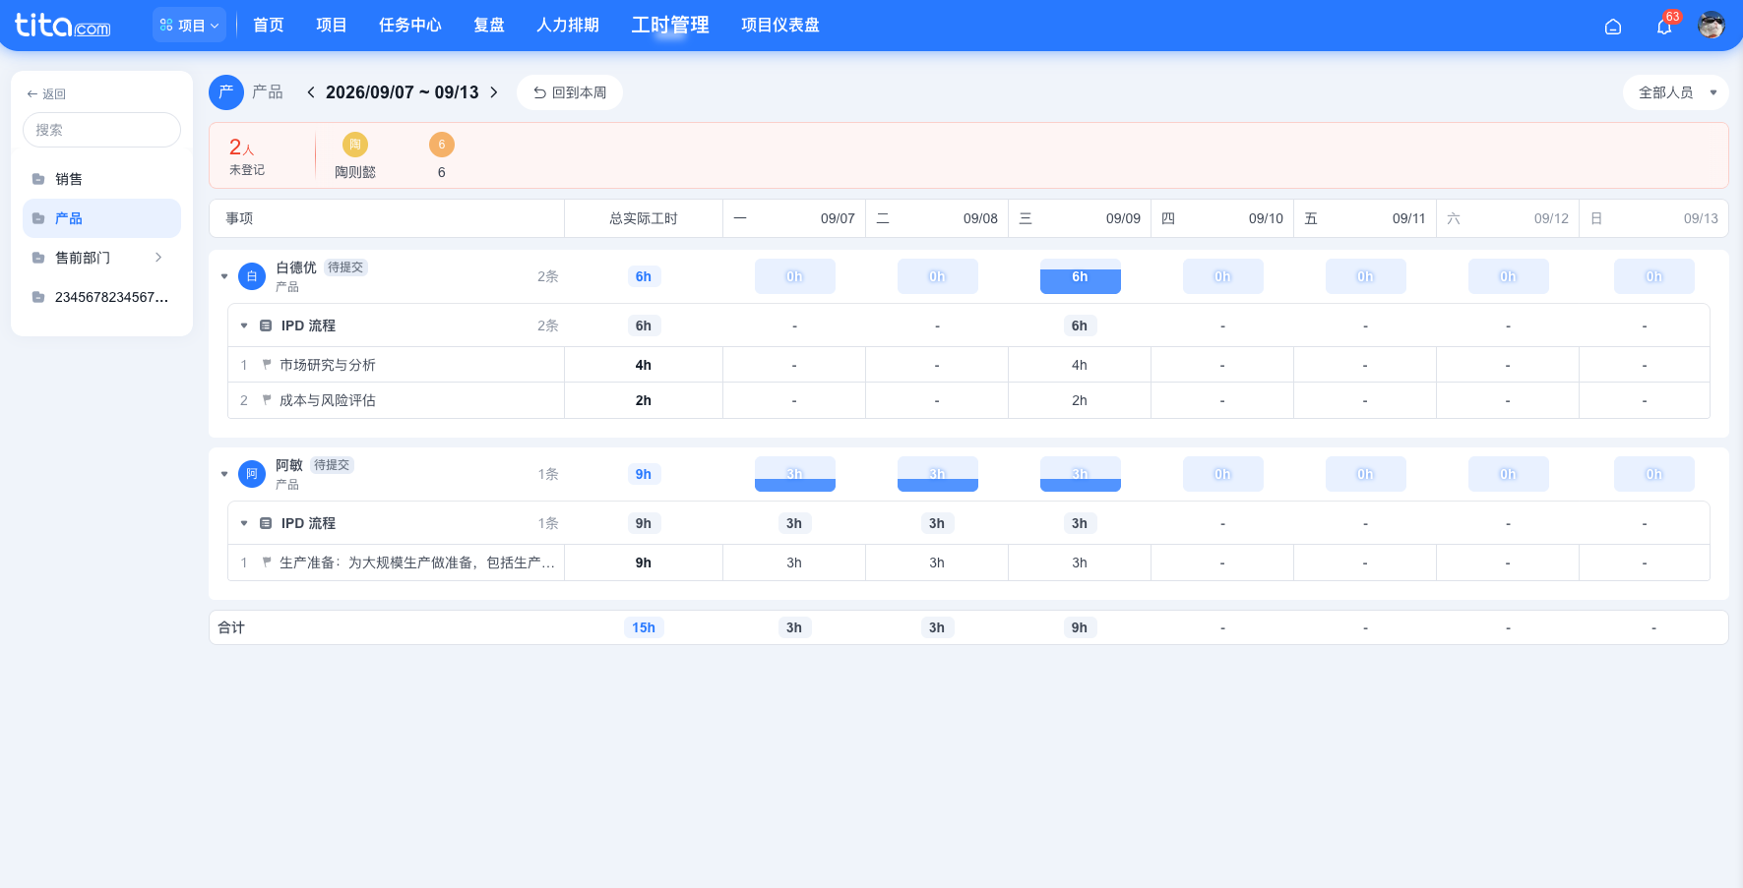1743x888 pixels.
Task: Click the blue 产 department icon
Action: [226, 92]
